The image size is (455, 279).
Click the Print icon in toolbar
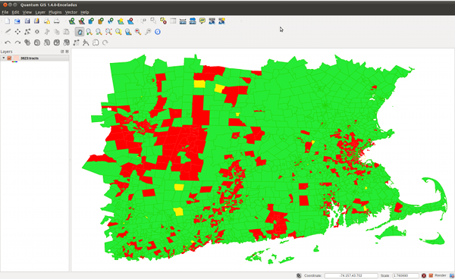point(57,21)
